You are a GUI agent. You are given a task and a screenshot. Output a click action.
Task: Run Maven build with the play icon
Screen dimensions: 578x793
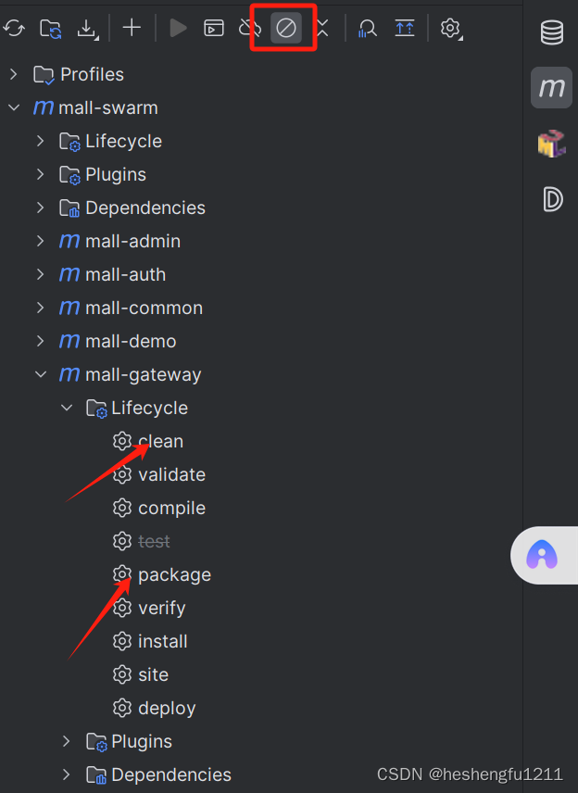tap(177, 28)
